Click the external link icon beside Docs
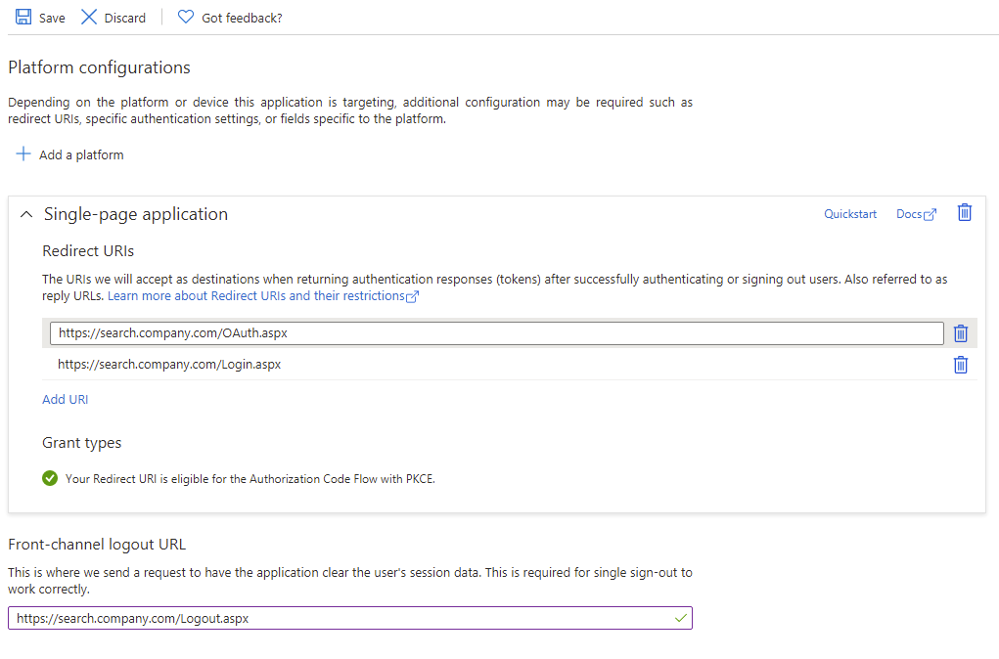This screenshot has height=659, width=999. coord(930,215)
